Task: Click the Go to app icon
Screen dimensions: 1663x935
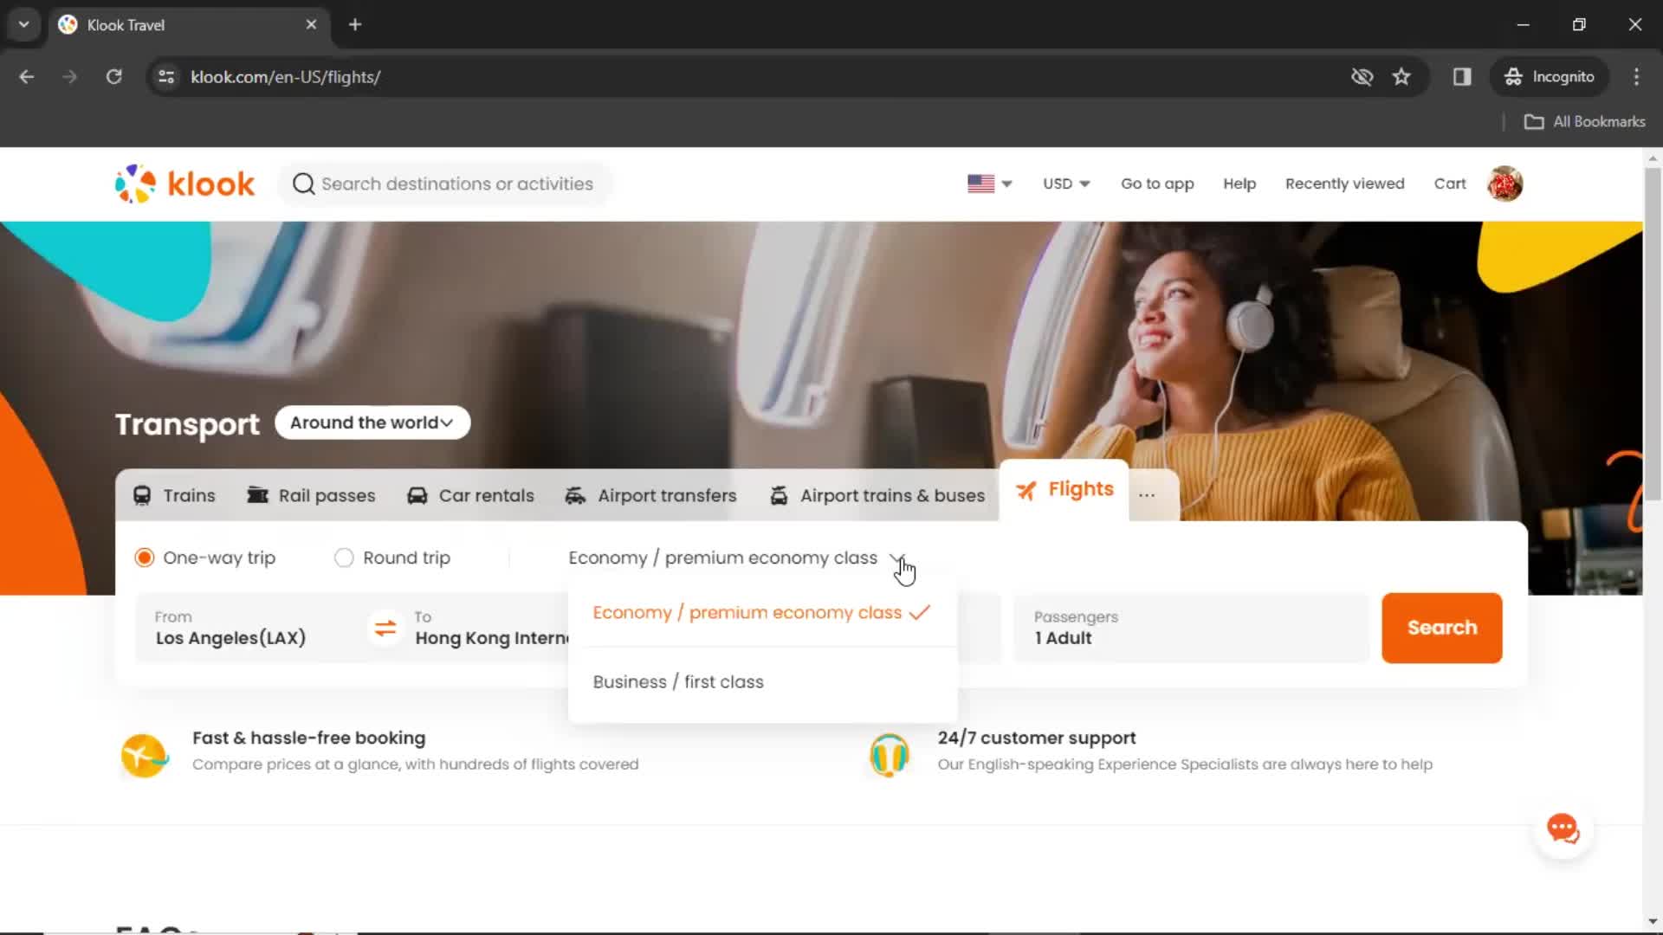Action: [1157, 184]
